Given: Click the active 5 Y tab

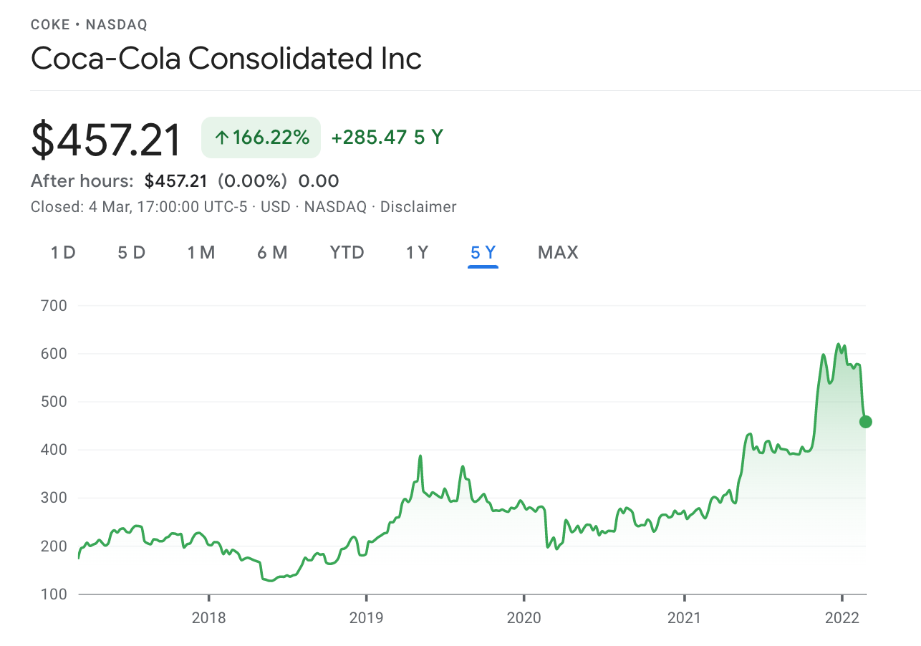Looking at the screenshot, I should coord(483,252).
